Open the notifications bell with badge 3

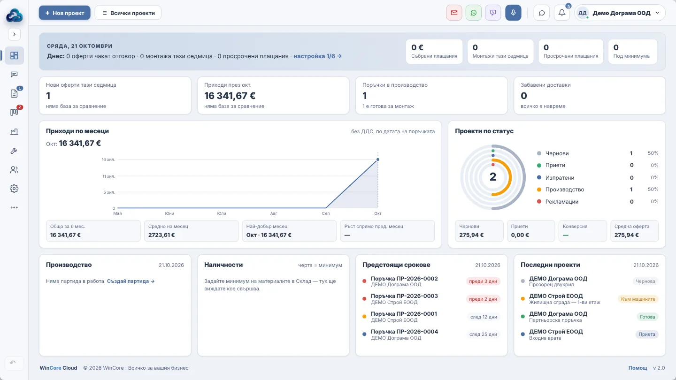[x=562, y=13]
